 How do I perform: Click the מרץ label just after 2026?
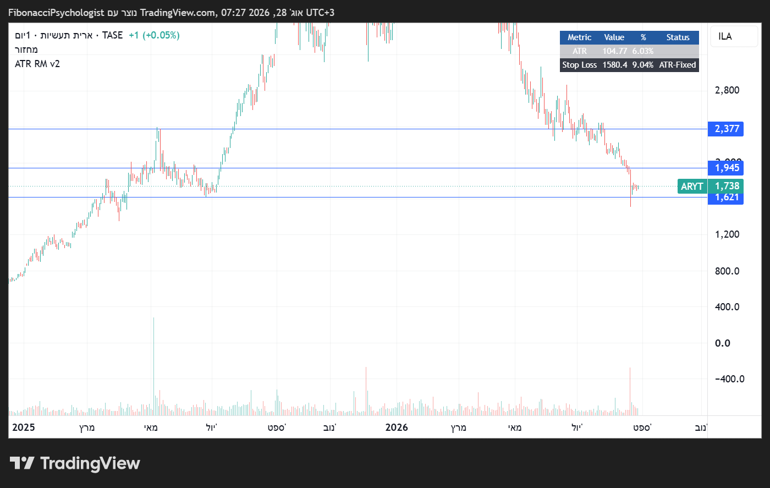[459, 427]
